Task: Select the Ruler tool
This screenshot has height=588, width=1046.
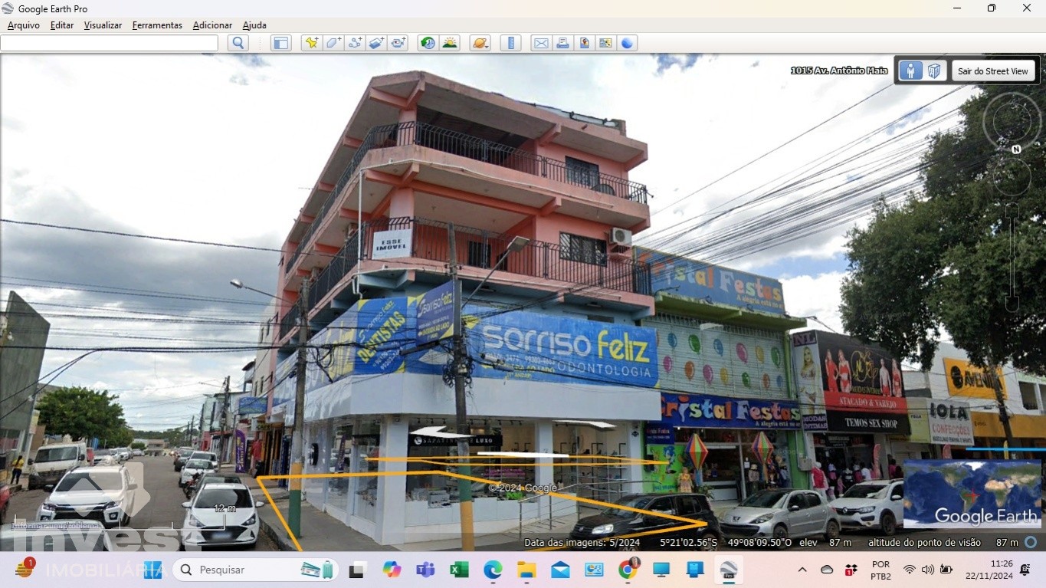Action: tap(510, 43)
